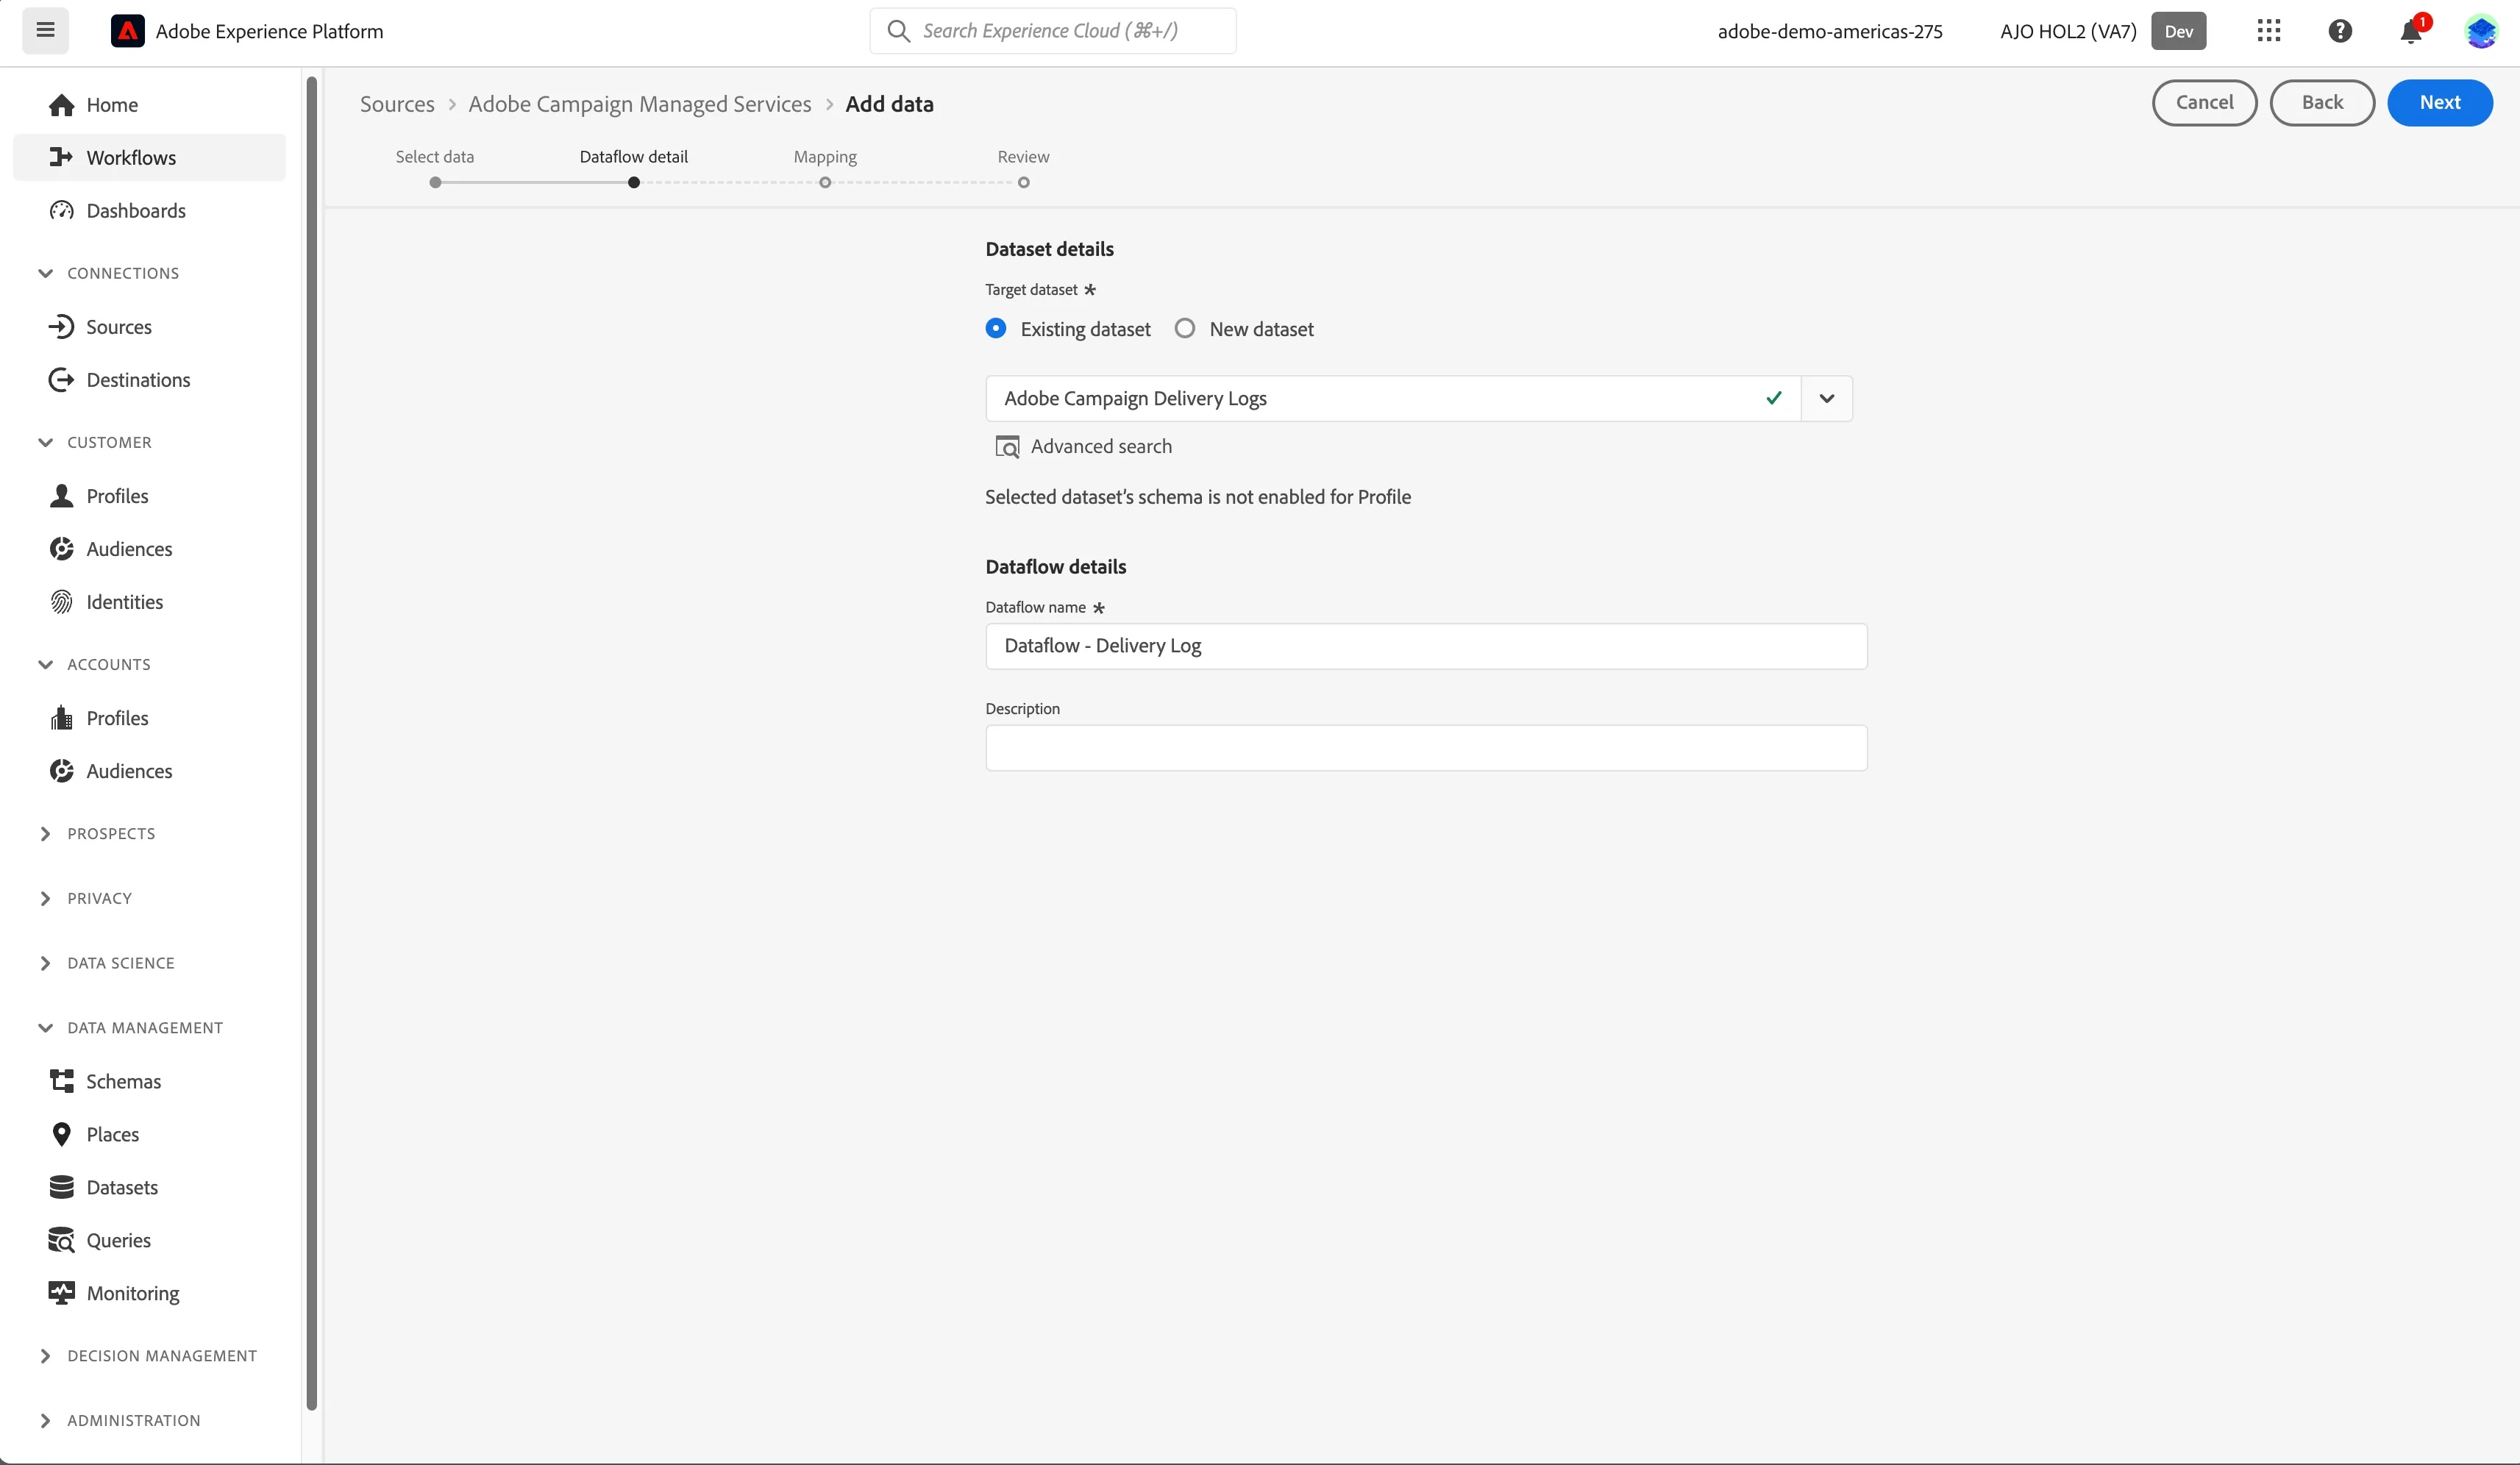Collapse the Accounts section
Viewport: 2520px width, 1465px height.
[x=45, y=664]
